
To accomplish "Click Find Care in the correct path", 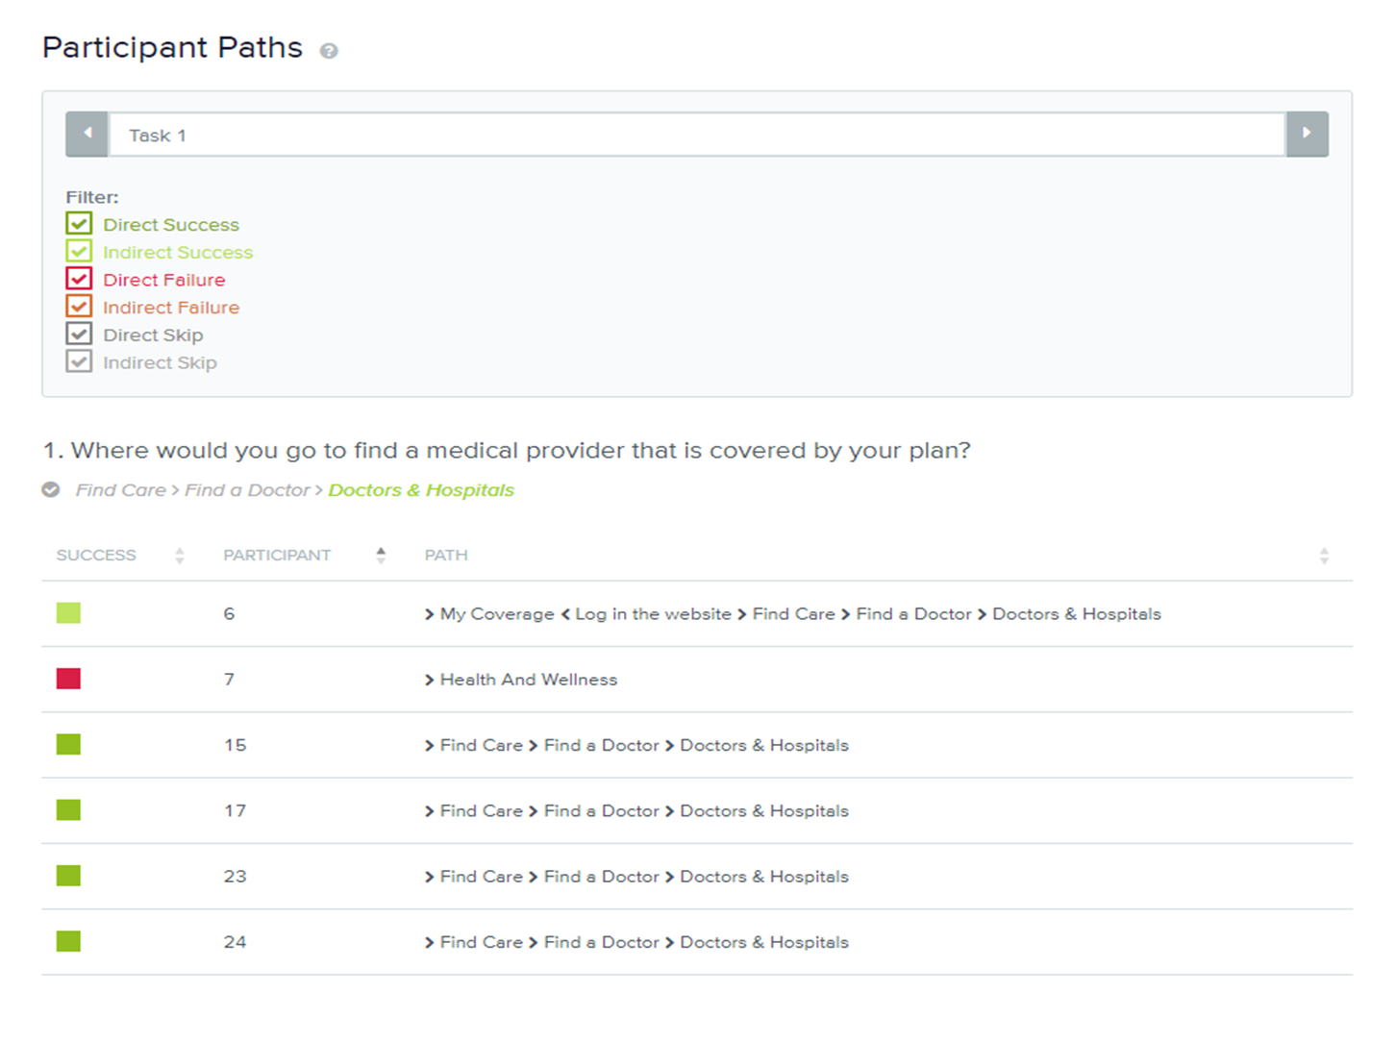I will (x=121, y=490).
